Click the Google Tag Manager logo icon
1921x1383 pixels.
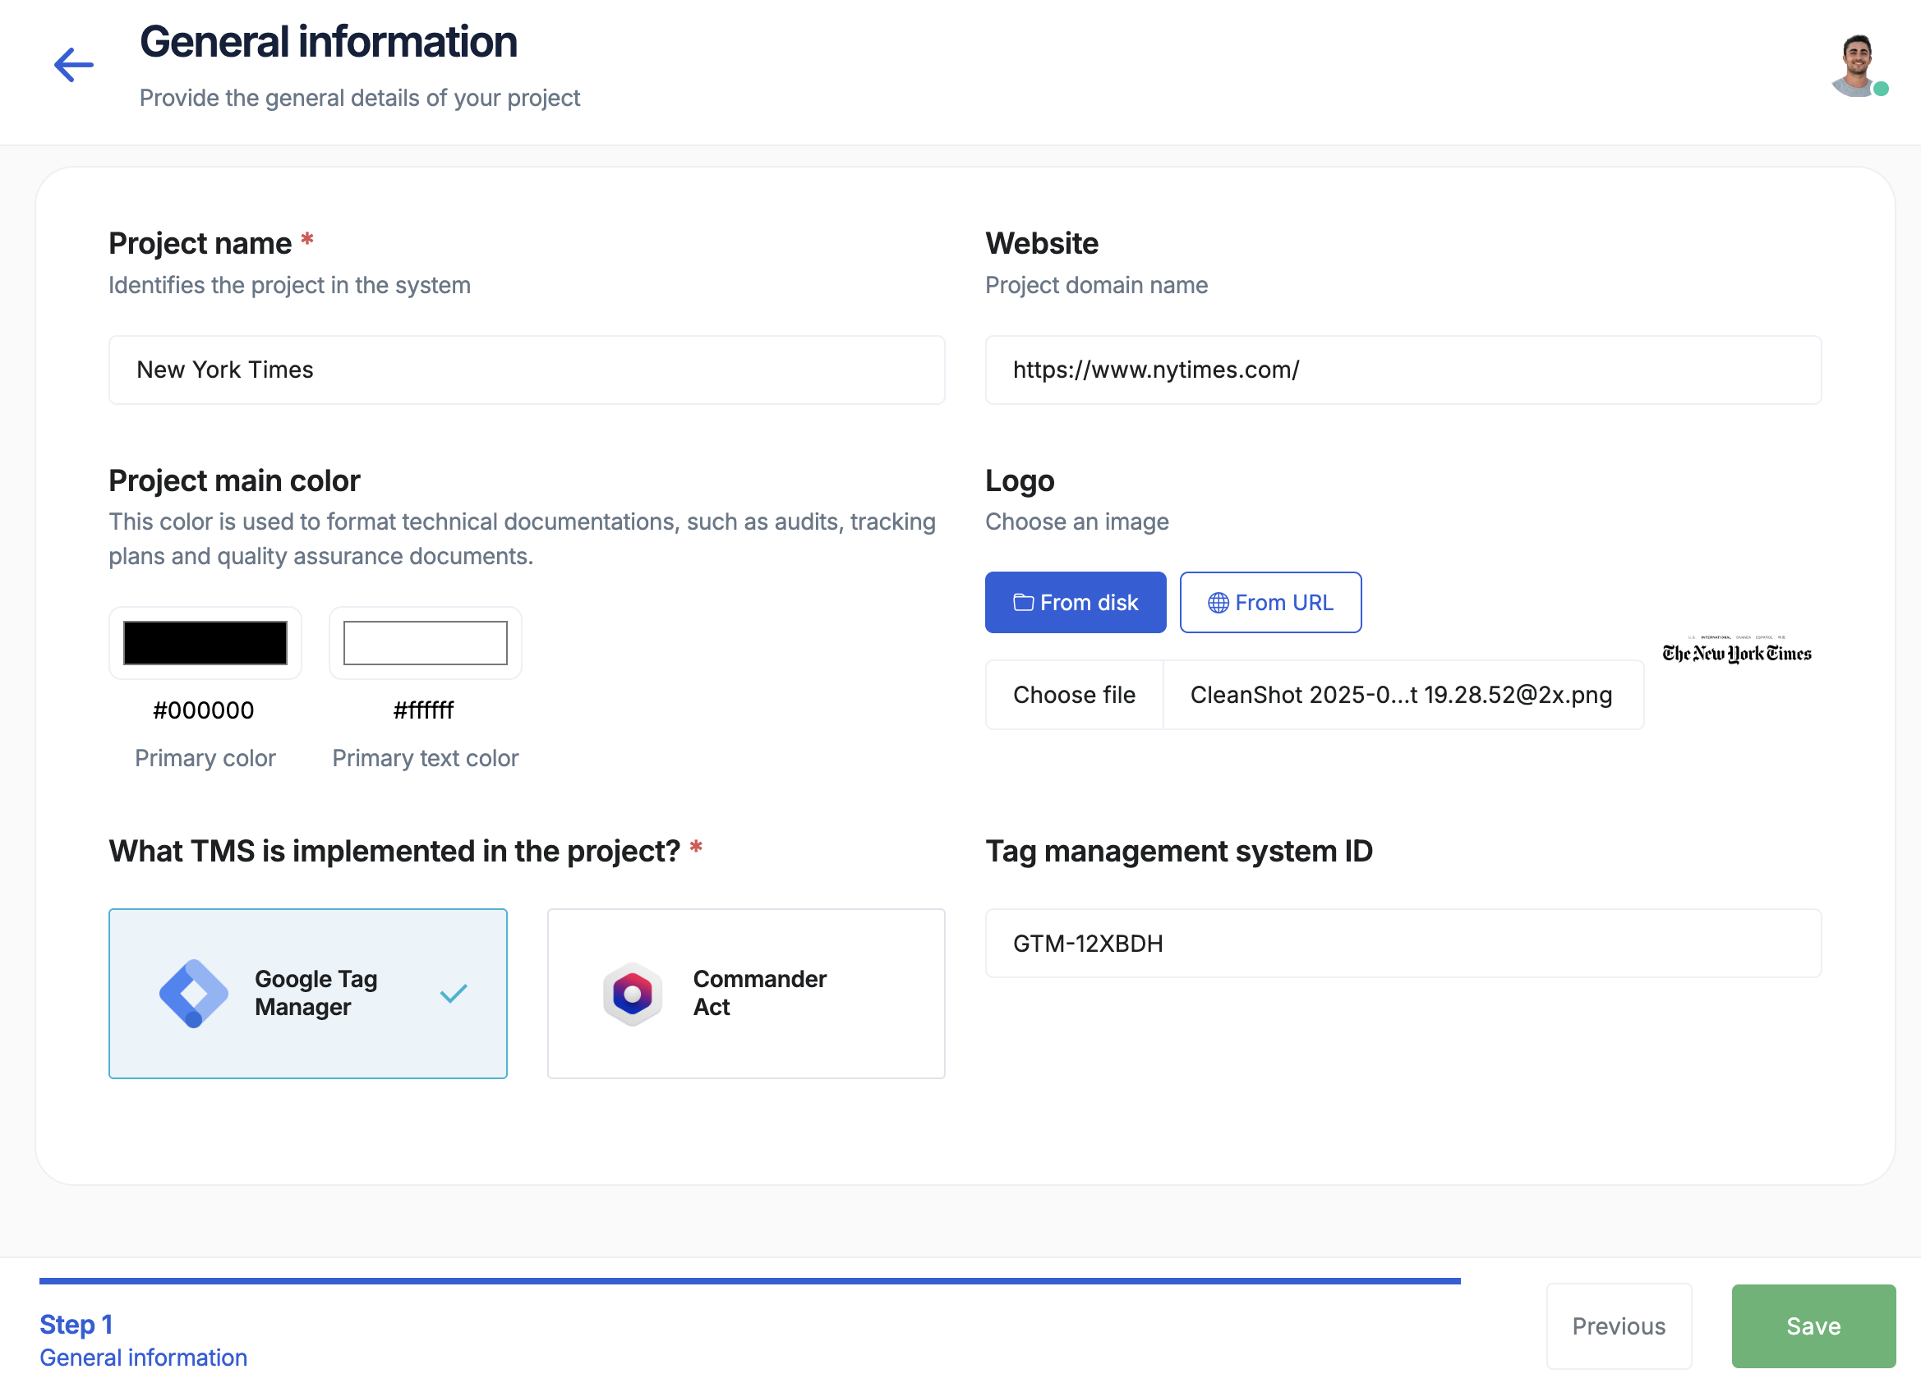tap(194, 993)
